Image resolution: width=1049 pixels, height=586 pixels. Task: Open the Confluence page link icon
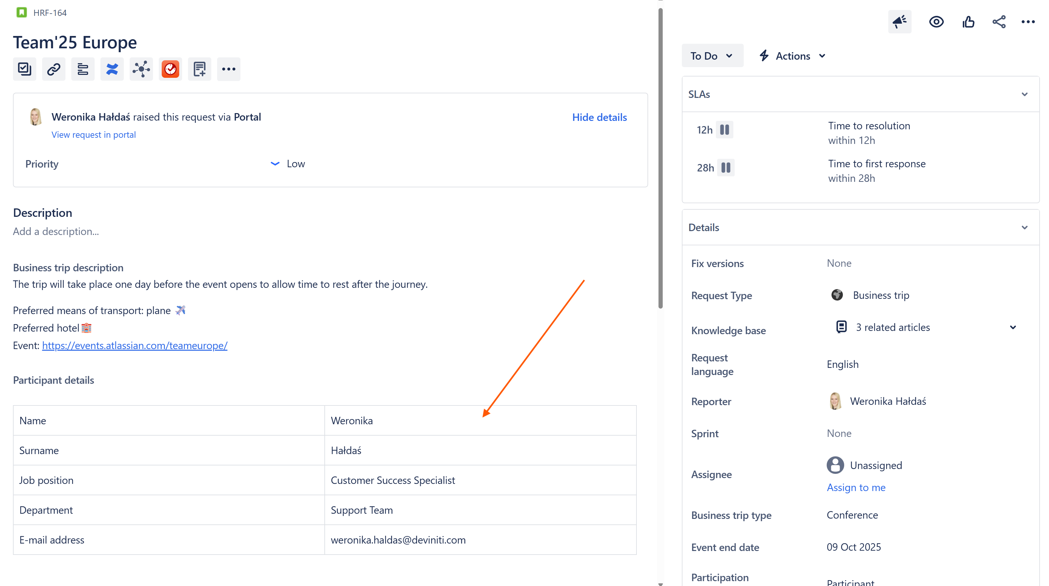pos(111,69)
